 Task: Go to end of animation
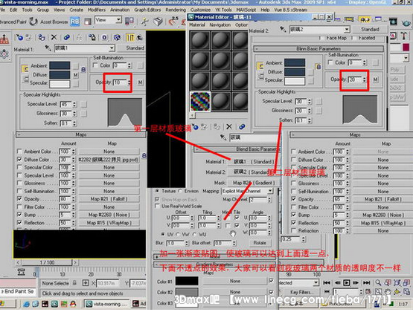point(366,283)
